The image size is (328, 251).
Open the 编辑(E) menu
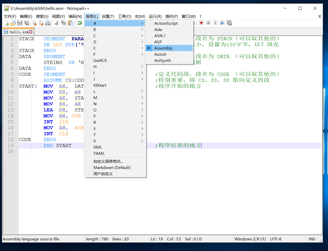pos(26,16)
